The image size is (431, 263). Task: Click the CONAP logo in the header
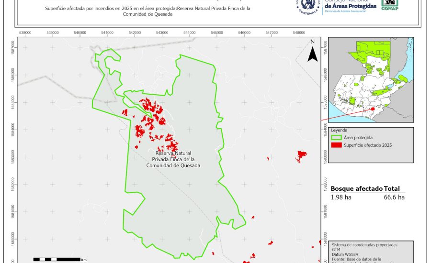[389, 5]
